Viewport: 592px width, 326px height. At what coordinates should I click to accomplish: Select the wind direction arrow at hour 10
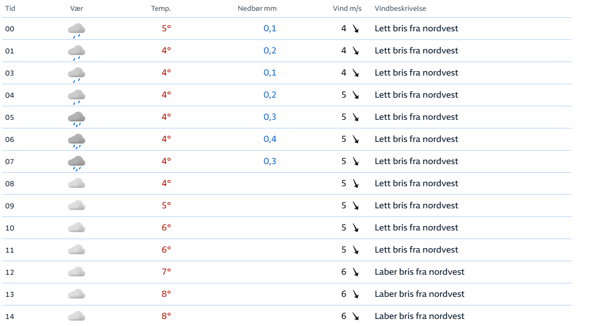(355, 228)
